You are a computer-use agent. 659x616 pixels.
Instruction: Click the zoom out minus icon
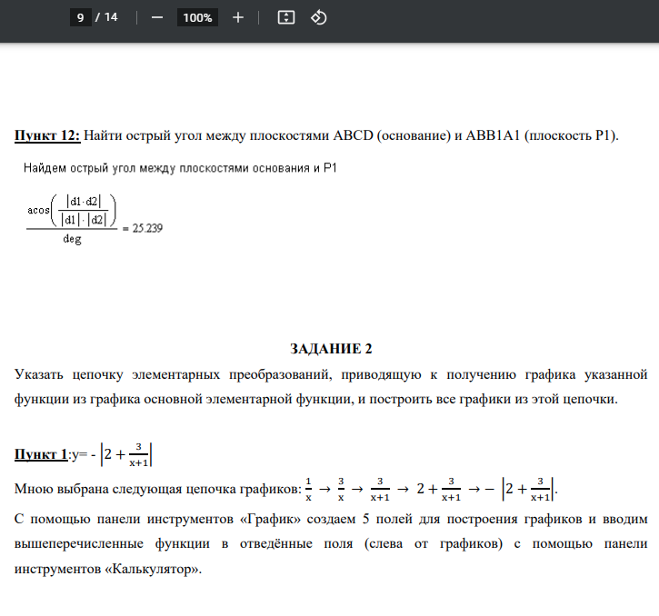point(156,17)
